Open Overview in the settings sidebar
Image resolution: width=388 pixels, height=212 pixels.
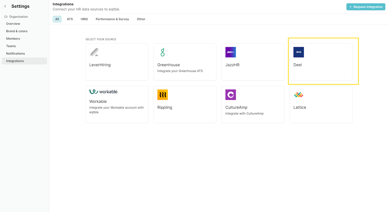[25, 24]
